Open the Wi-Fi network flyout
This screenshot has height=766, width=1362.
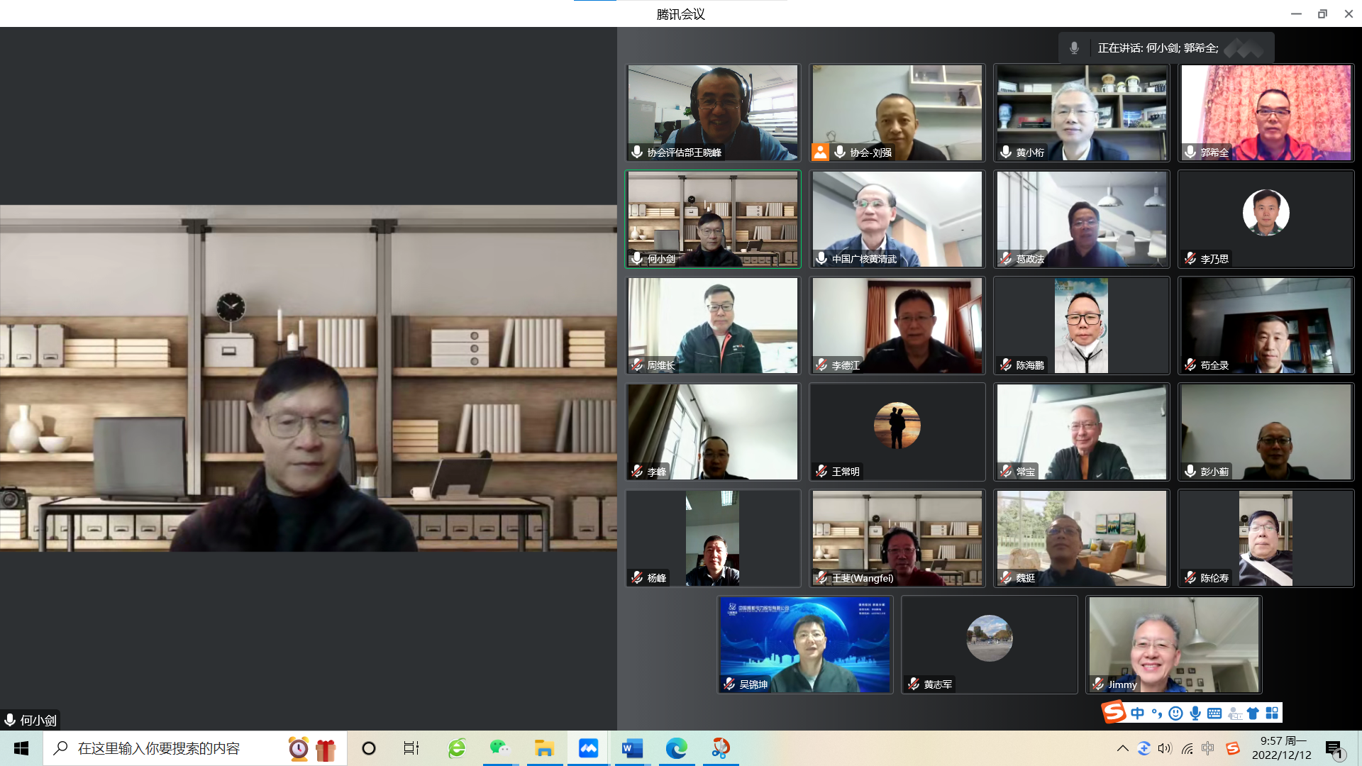[1187, 748]
